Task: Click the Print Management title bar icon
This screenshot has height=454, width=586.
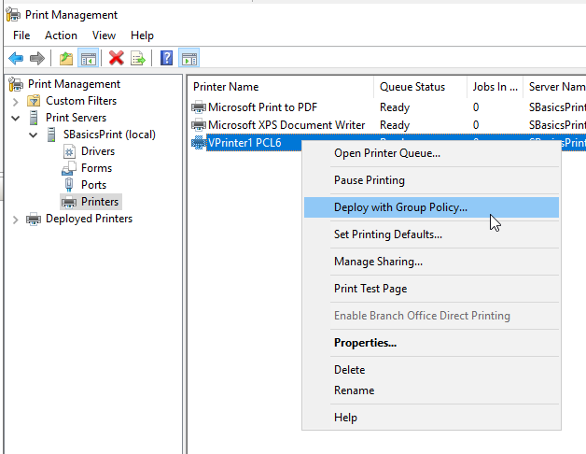Action: [13, 14]
